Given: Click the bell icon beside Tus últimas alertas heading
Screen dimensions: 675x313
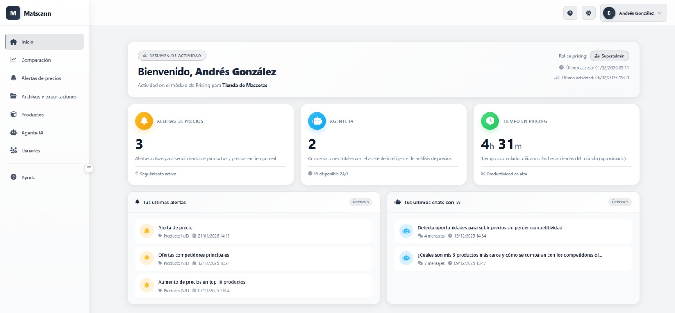Looking at the screenshot, I should pyautogui.click(x=137, y=202).
